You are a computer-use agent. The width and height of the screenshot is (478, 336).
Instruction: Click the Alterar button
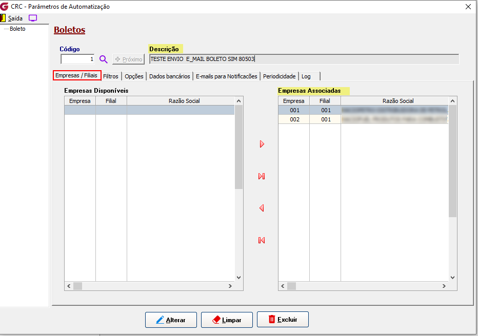(171, 320)
